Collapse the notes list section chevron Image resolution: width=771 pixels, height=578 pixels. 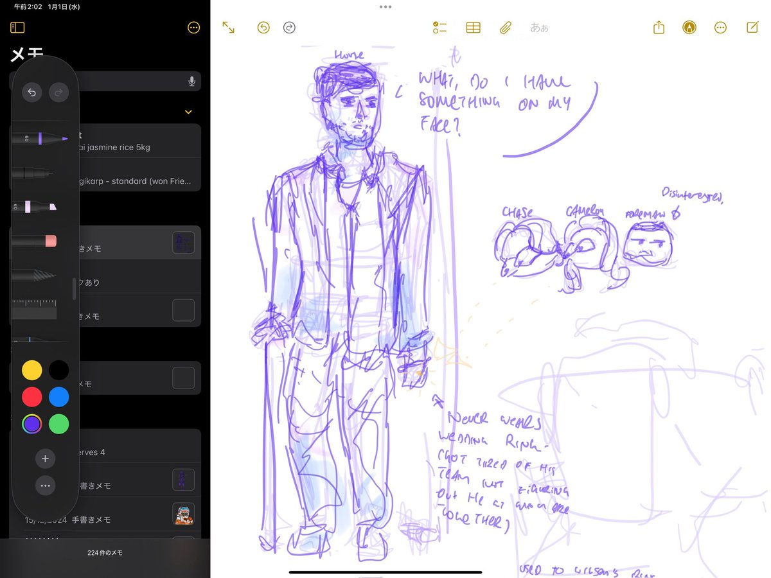coord(188,112)
